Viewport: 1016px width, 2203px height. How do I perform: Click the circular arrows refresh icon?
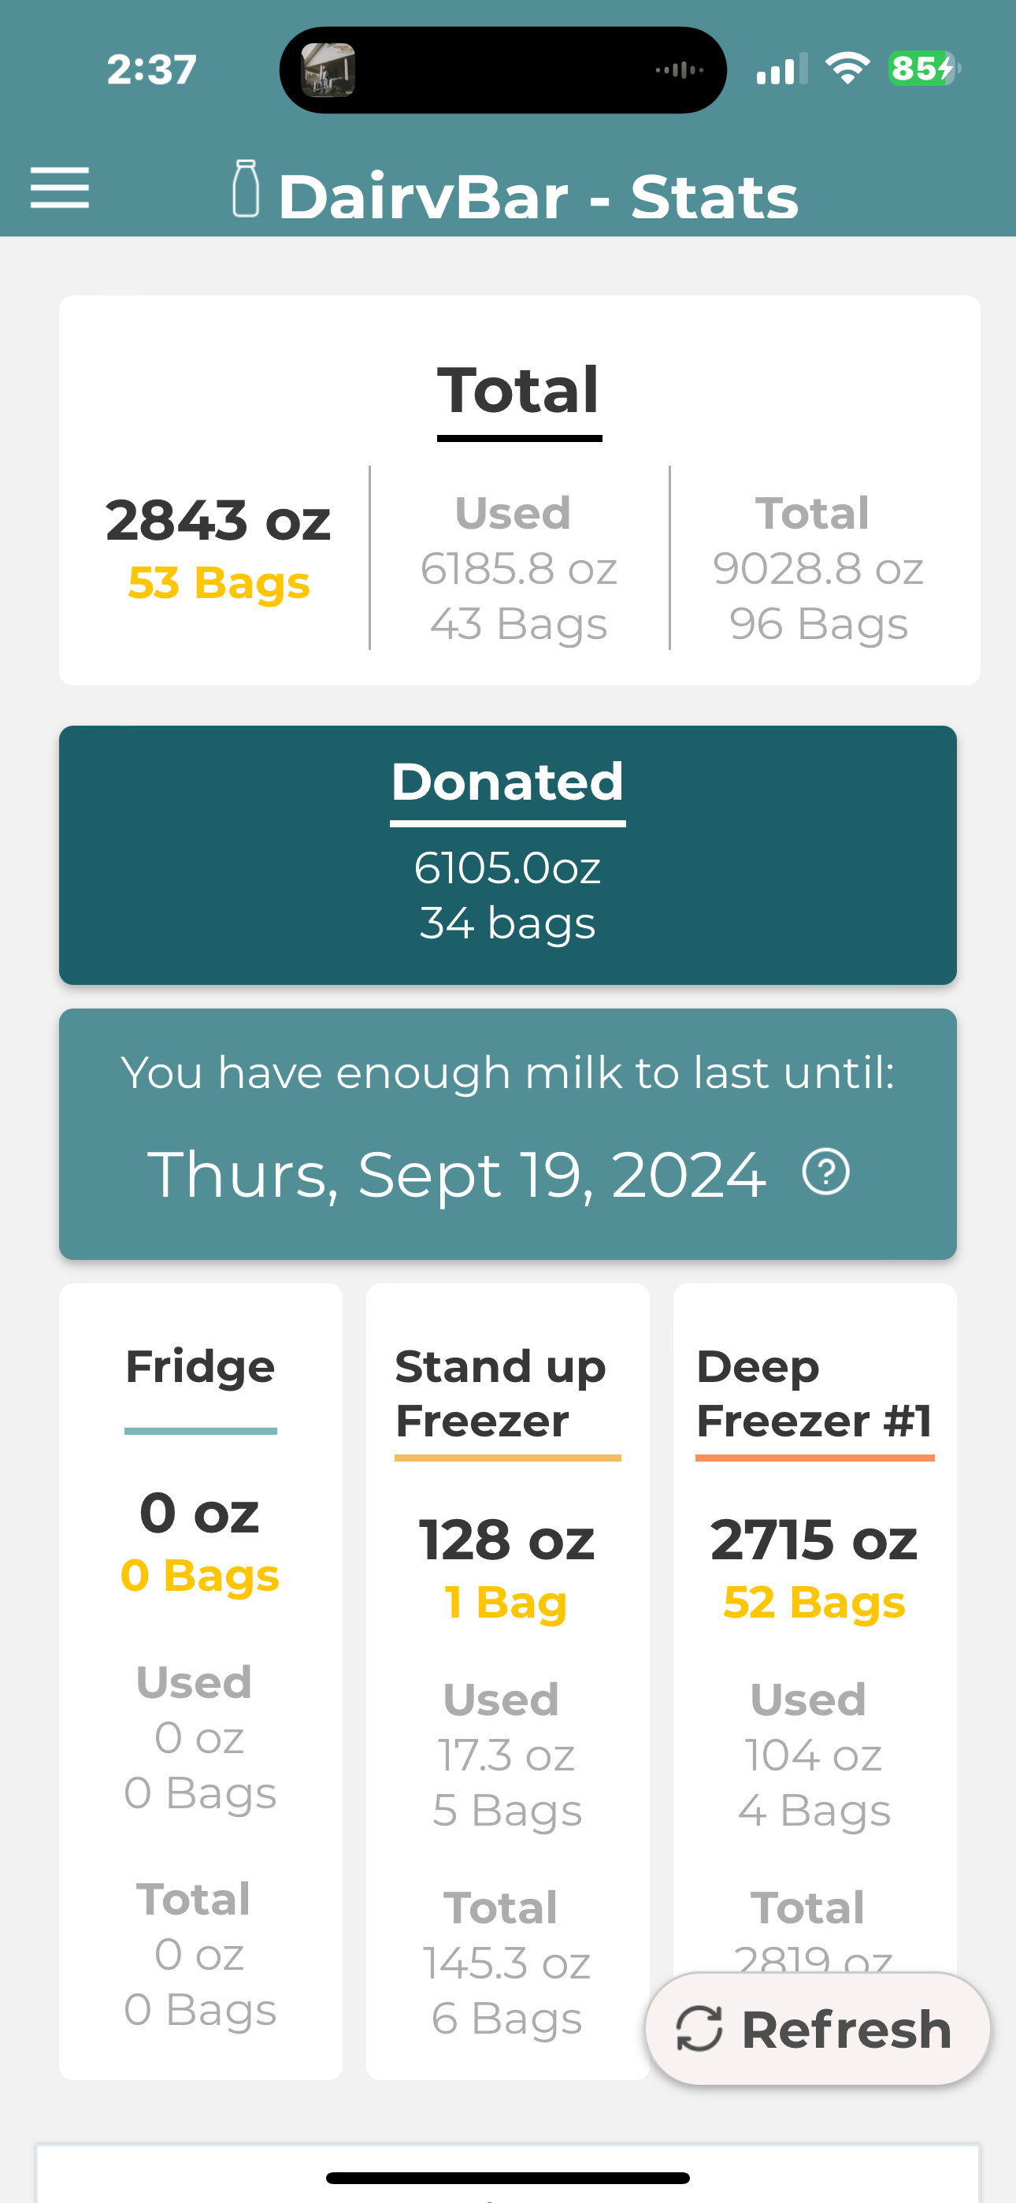tap(699, 2029)
